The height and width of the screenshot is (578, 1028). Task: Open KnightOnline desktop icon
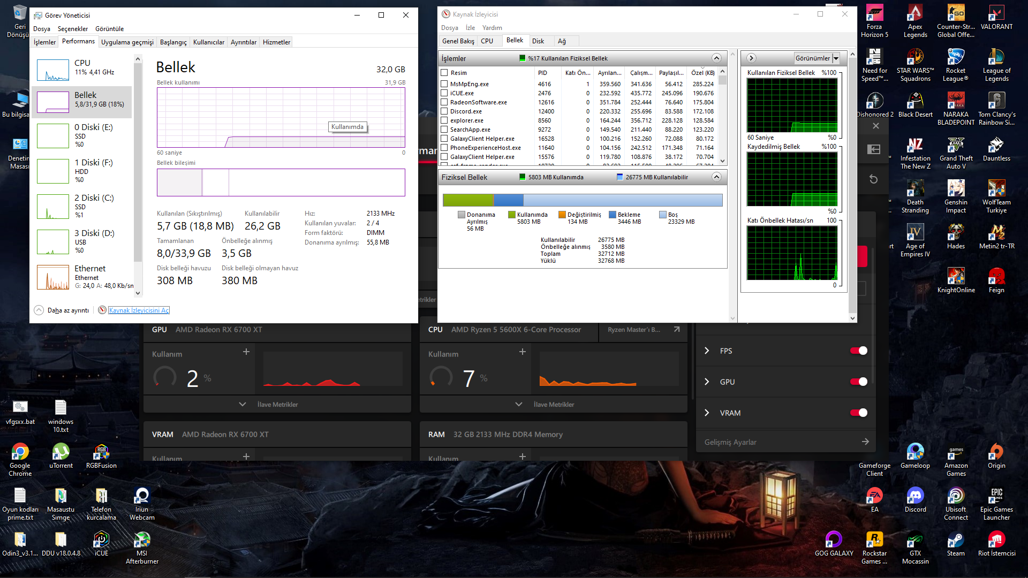tap(956, 281)
